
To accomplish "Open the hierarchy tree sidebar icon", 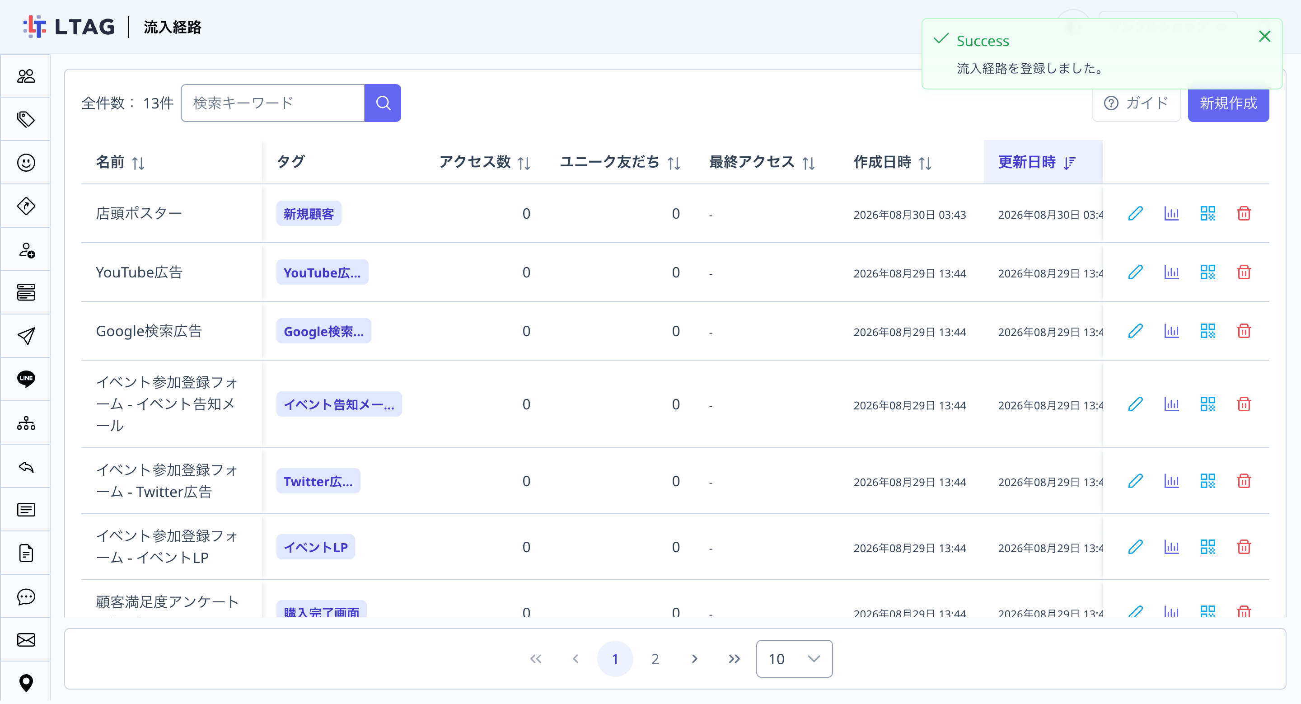I will 26,423.
